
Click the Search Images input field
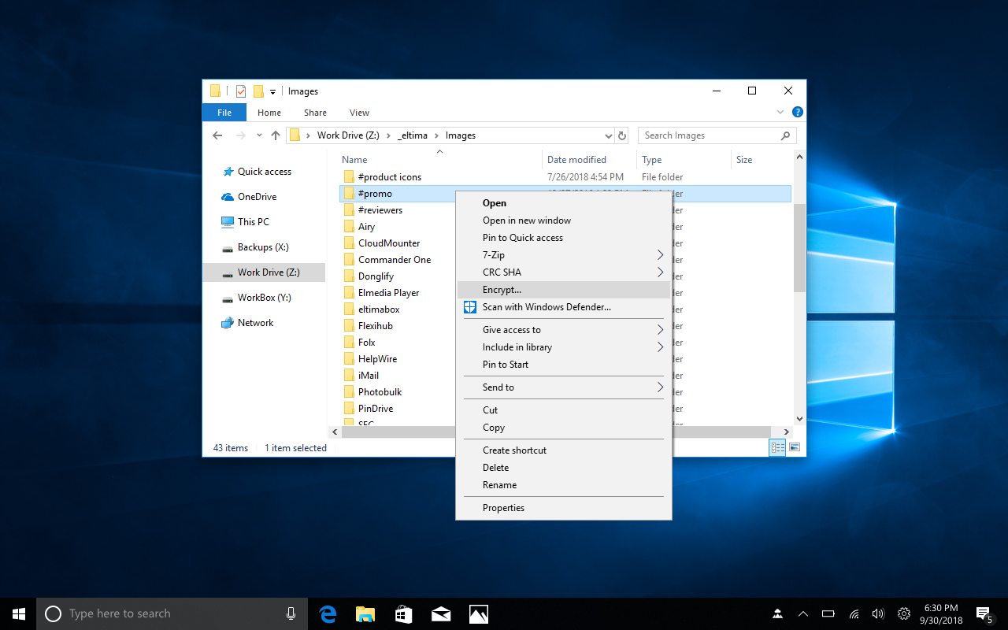(x=709, y=135)
